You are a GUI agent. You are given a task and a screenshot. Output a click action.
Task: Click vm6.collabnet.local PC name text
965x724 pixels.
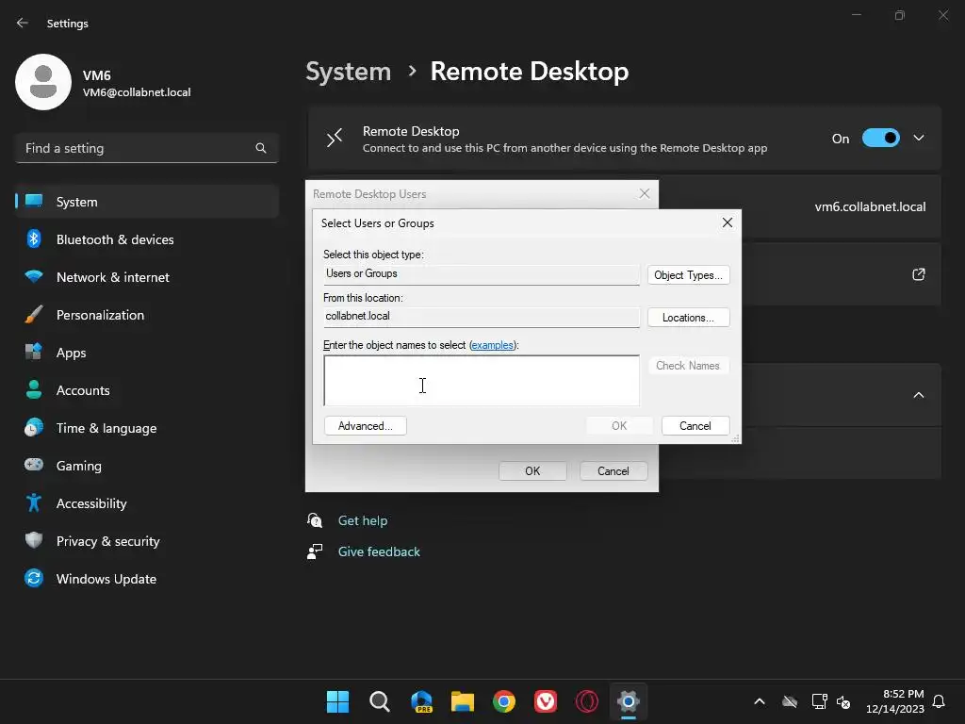pyautogui.click(x=870, y=206)
